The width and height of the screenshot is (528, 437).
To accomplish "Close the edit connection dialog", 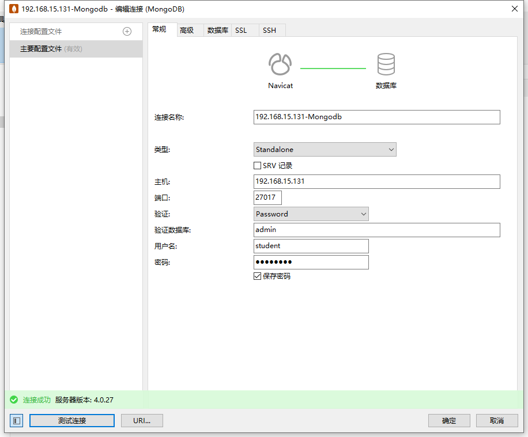I will 515,9.
